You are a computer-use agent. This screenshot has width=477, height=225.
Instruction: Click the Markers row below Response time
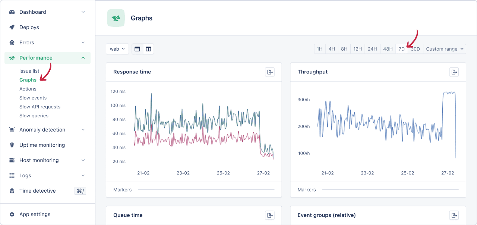[x=122, y=190]
